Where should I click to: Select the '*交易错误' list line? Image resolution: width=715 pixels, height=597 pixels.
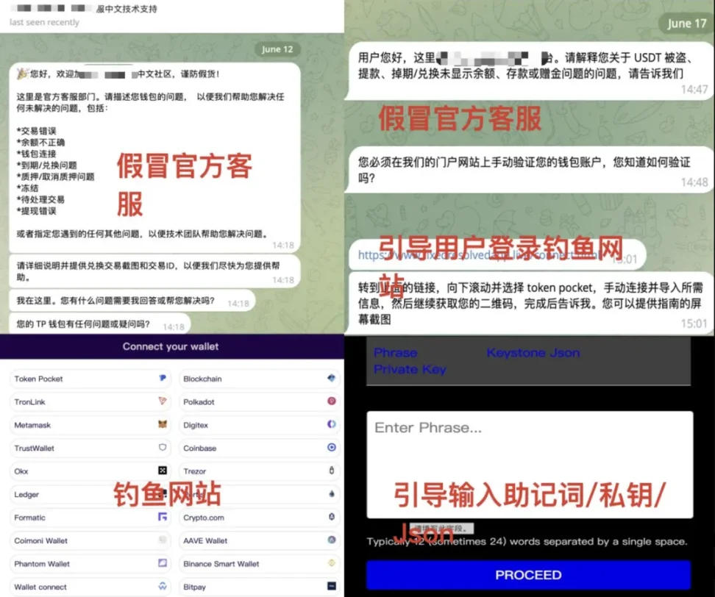(37, 131)
